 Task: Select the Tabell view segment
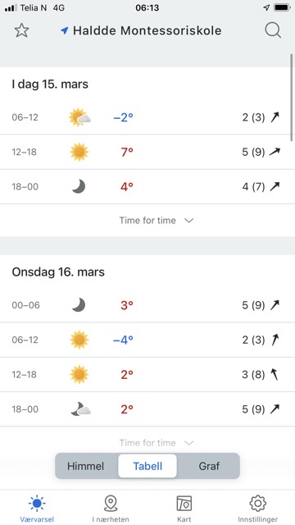coord(147,466)
